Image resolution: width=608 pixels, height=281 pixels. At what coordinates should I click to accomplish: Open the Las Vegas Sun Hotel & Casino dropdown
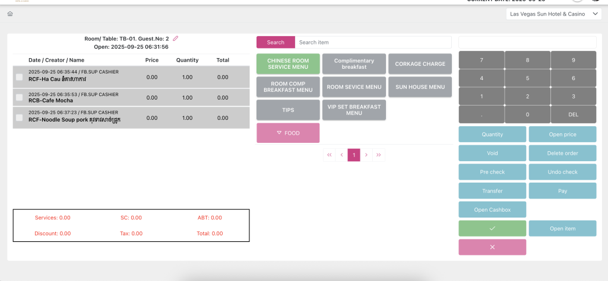553,14
